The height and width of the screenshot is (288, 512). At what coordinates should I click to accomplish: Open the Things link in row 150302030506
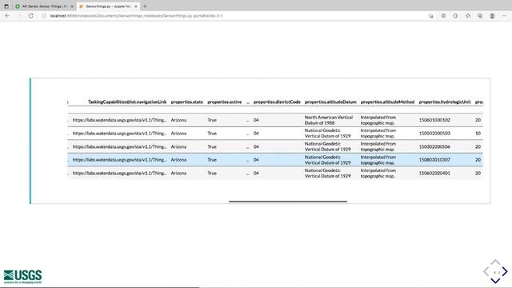(x=119, y=146)
